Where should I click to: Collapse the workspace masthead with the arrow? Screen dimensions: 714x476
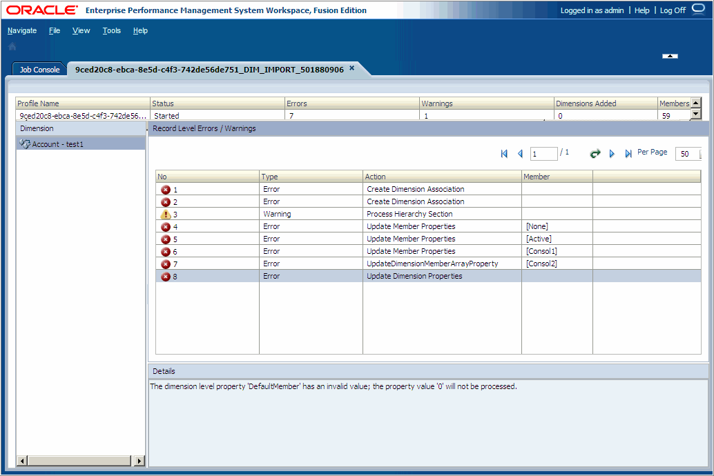[x=669, y=56]
